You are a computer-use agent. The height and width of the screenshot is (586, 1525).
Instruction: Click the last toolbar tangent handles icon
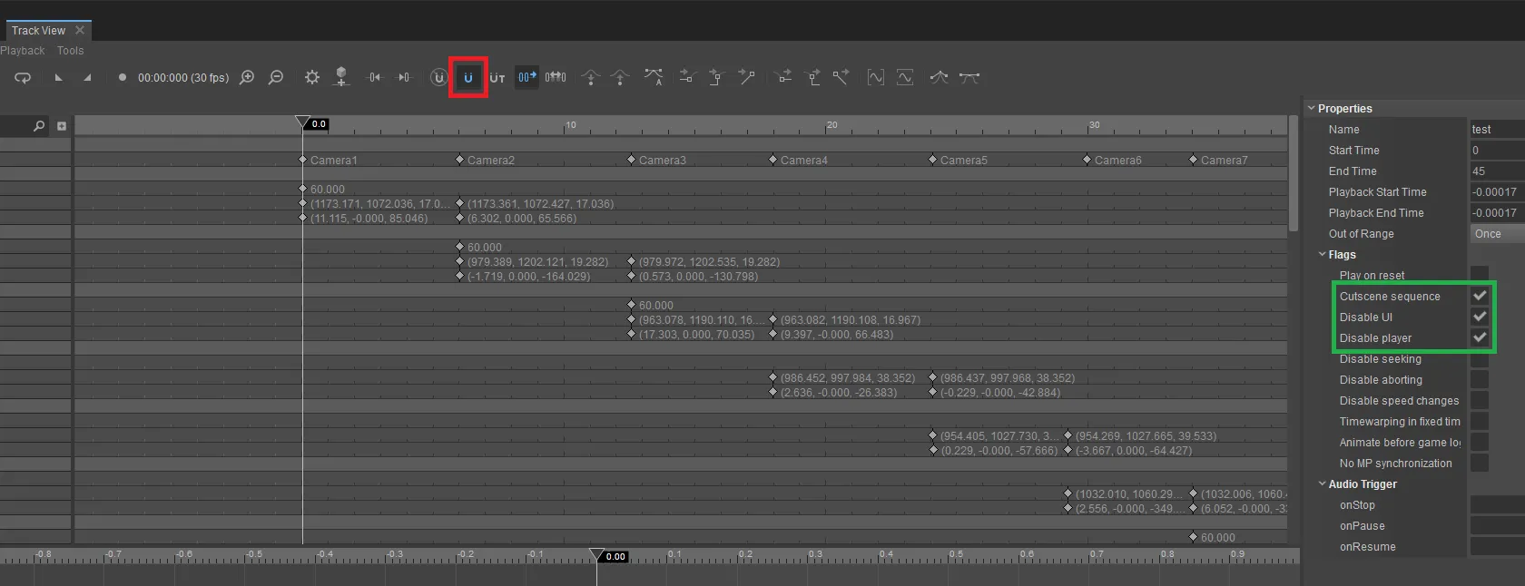click(x=969, y=78)
